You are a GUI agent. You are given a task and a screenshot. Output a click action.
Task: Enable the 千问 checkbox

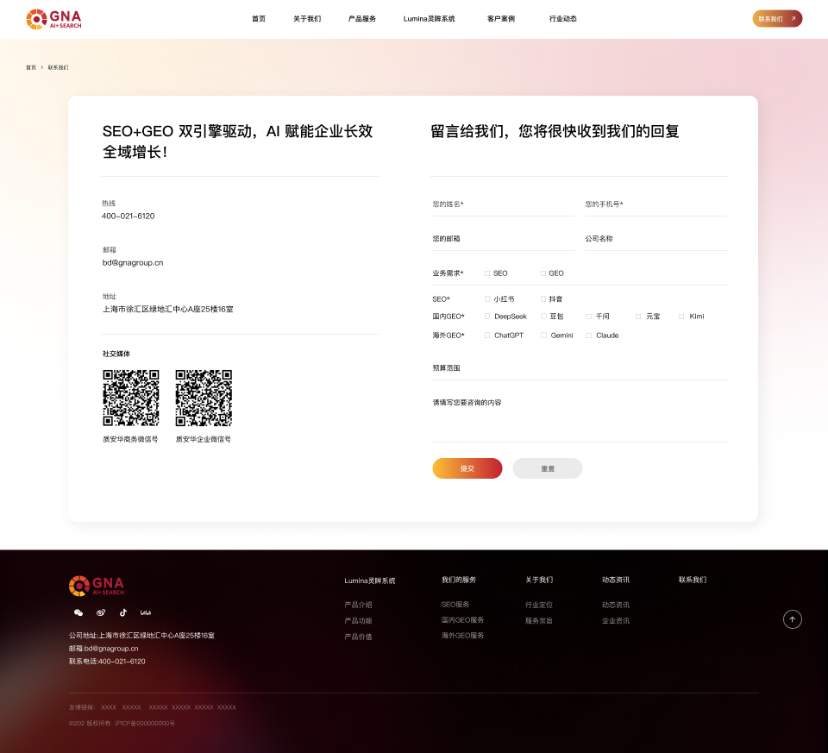(589, 317)
